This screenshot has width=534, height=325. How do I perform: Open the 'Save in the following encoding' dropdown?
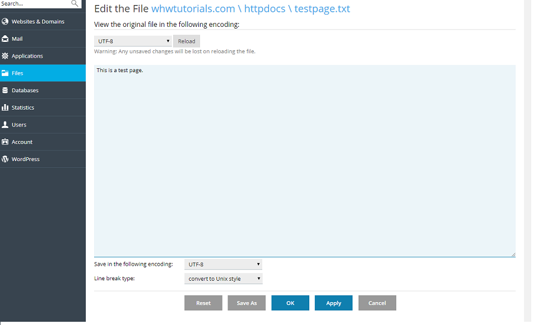coord(223,263)
